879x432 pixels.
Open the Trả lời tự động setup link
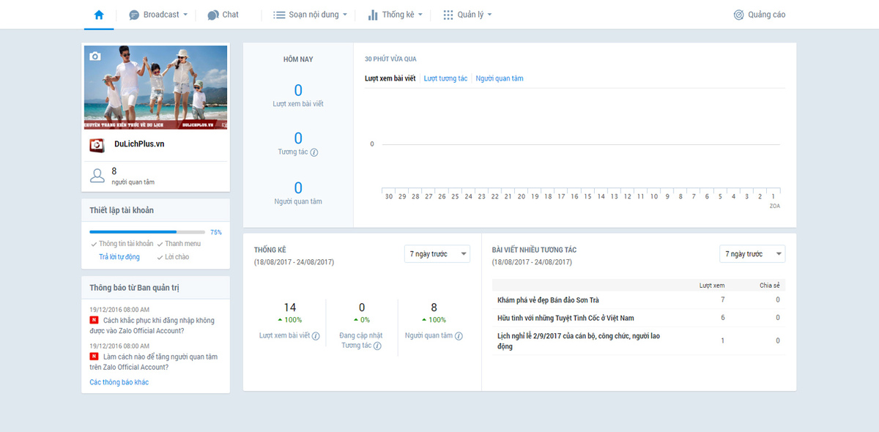point(119,257)
